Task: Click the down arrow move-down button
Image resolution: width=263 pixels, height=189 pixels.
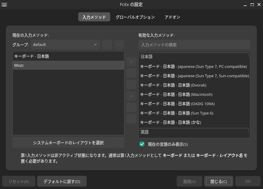Action: point(131,96)
